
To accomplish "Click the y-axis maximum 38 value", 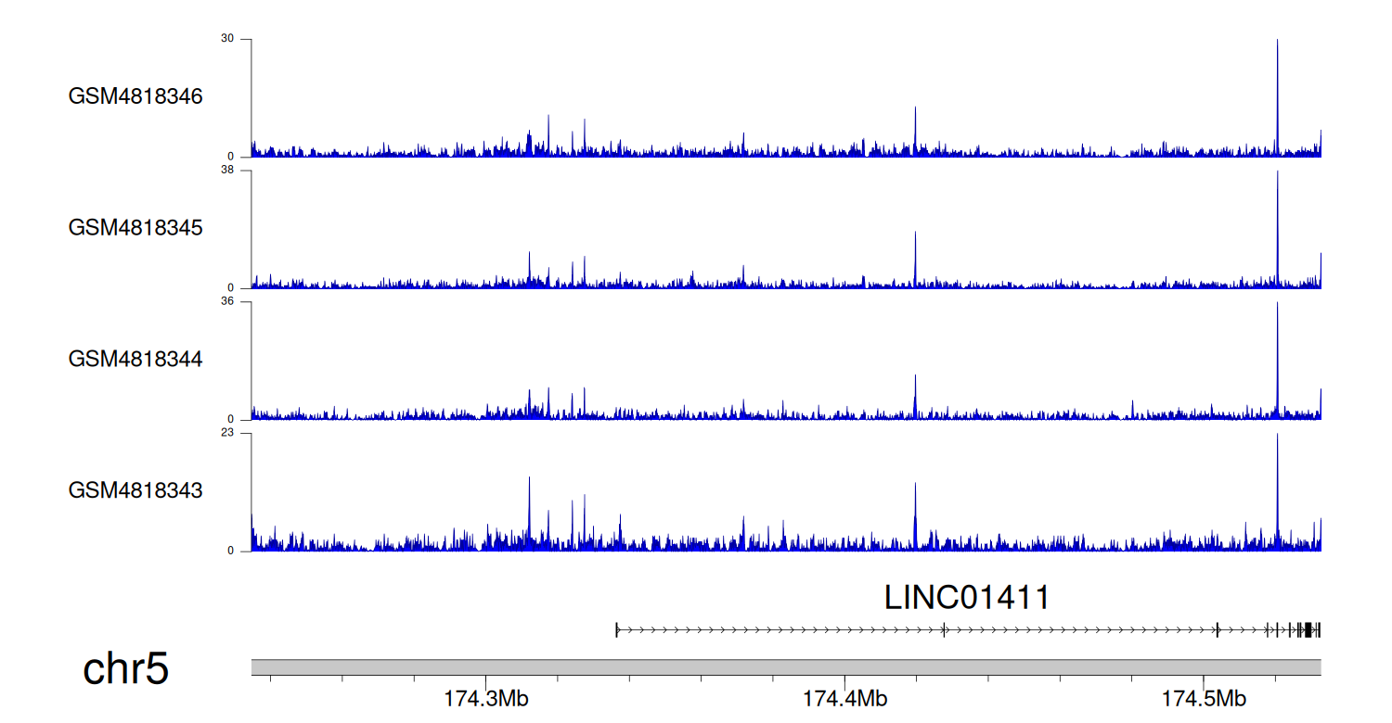I will (x=227, y=171).
